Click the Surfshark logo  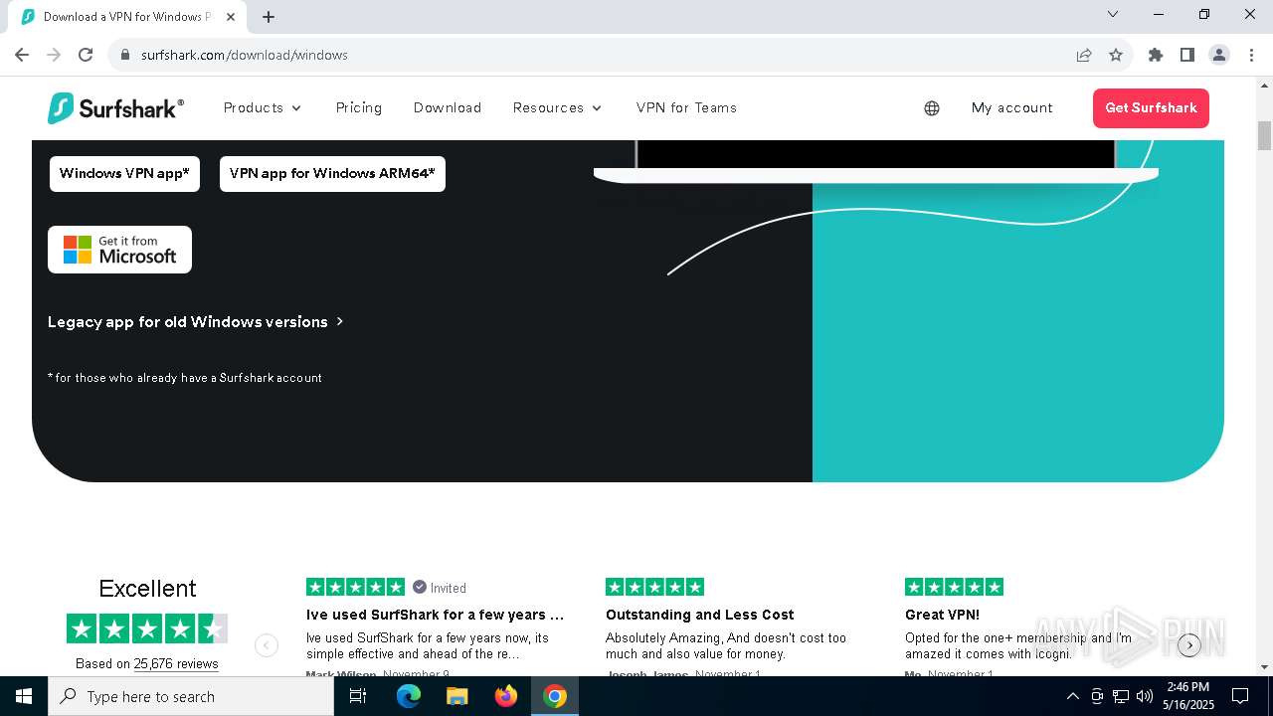click(115, 107)
